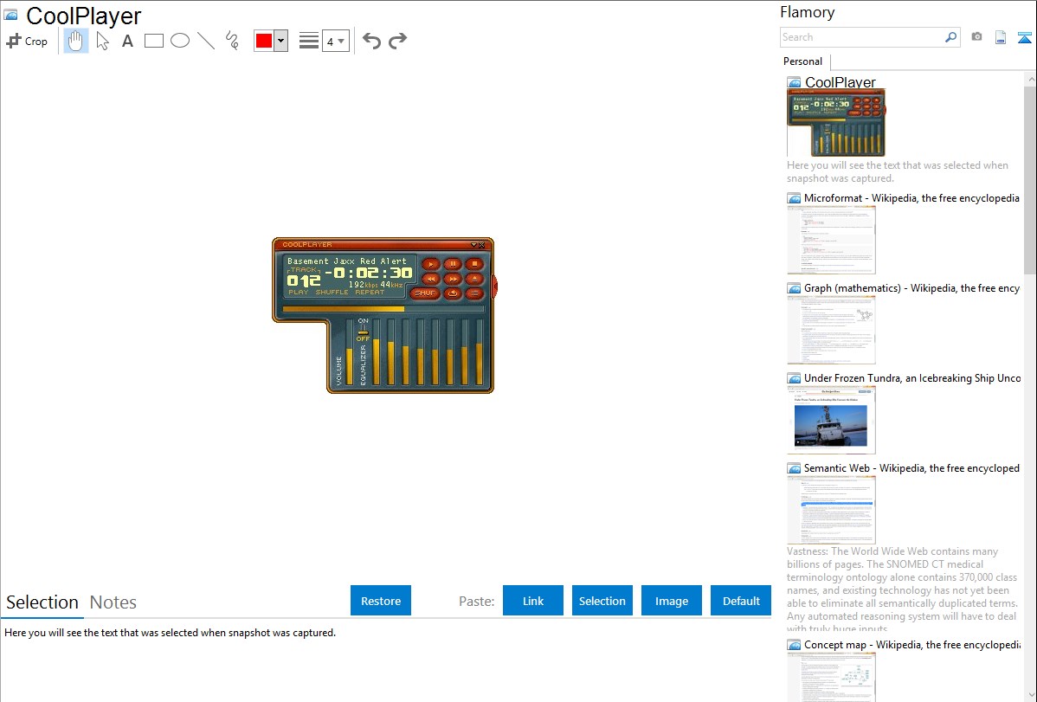Click the icon beside Concept map entry

794,644
